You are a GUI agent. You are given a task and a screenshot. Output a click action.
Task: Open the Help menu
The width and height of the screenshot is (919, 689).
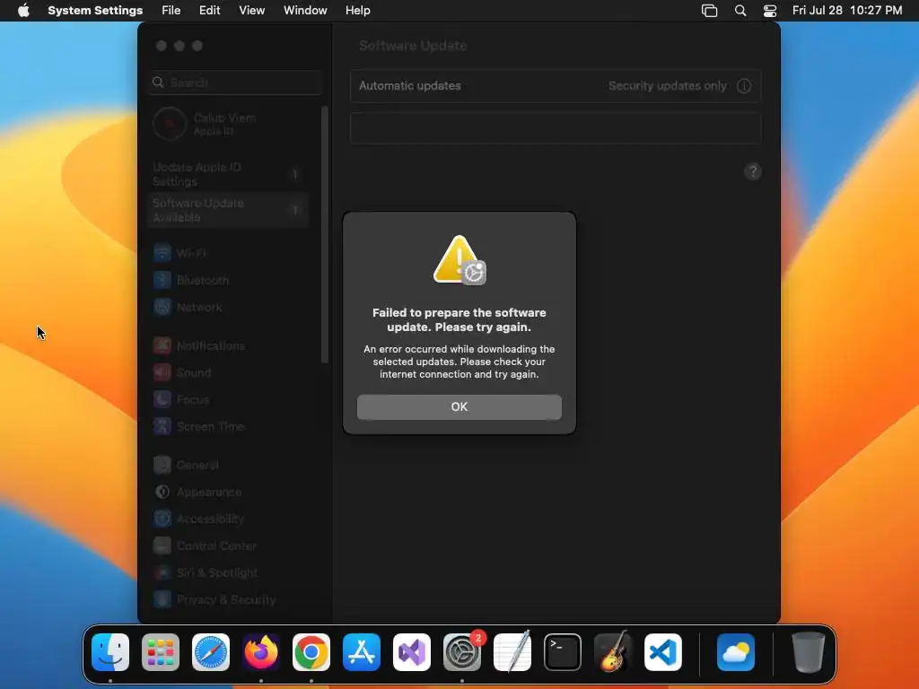coord(357,11)
